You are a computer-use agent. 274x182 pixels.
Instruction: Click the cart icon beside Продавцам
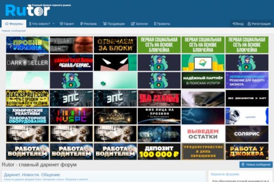click(x=105, y=24)
